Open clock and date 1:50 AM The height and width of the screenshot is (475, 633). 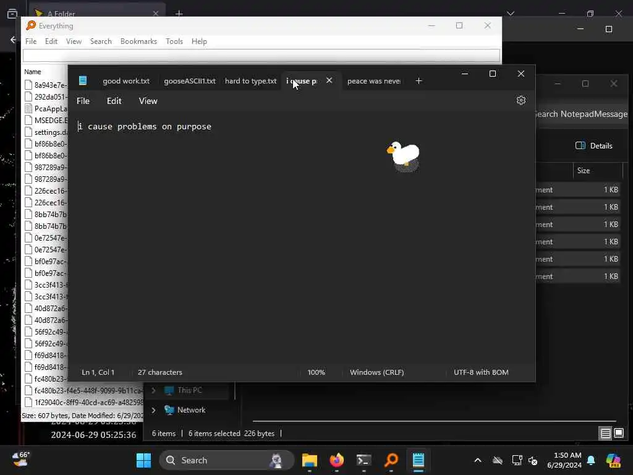tap(564, 460)
